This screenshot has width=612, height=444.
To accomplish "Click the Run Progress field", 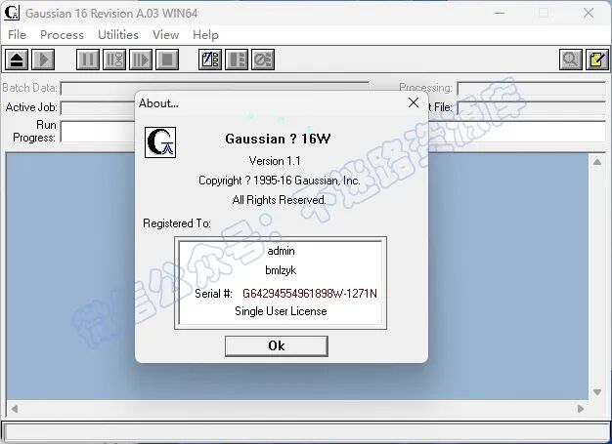I will (98, 132).
